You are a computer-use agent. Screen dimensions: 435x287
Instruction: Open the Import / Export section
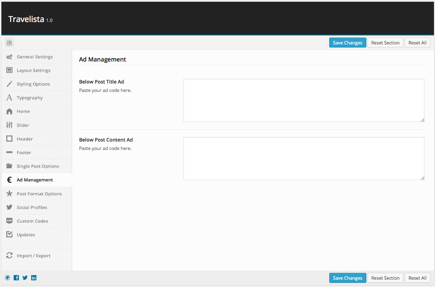(37, 256)
